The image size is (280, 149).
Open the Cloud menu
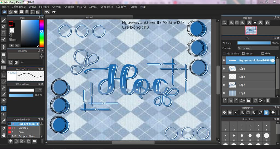click(x=134, y=7)
